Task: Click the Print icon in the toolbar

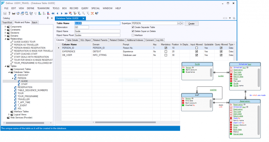Action: coord(14,13)
